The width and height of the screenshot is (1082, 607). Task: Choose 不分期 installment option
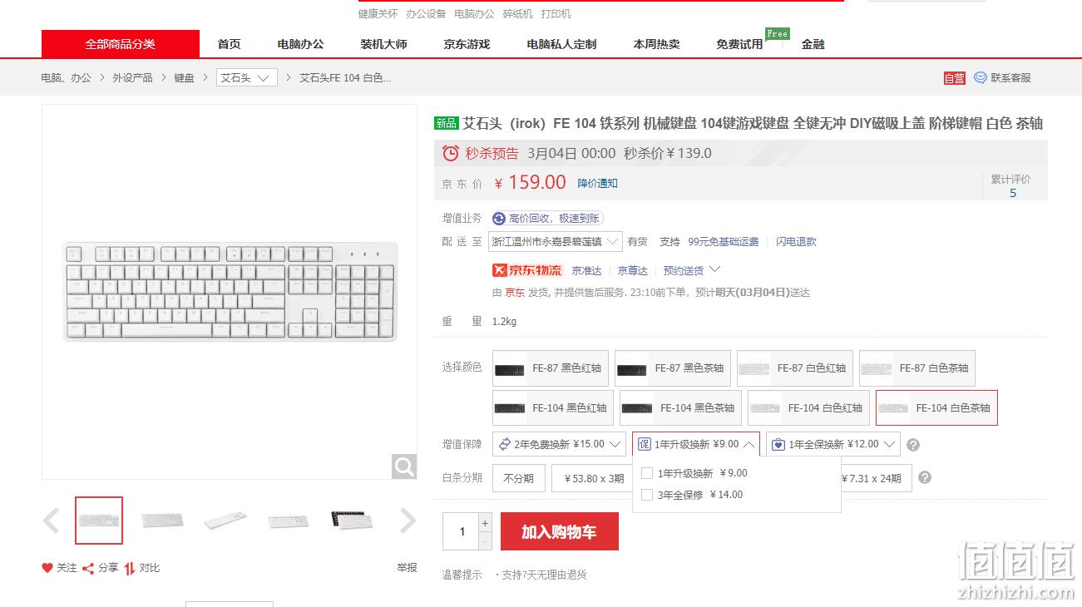tap(519, 478)
